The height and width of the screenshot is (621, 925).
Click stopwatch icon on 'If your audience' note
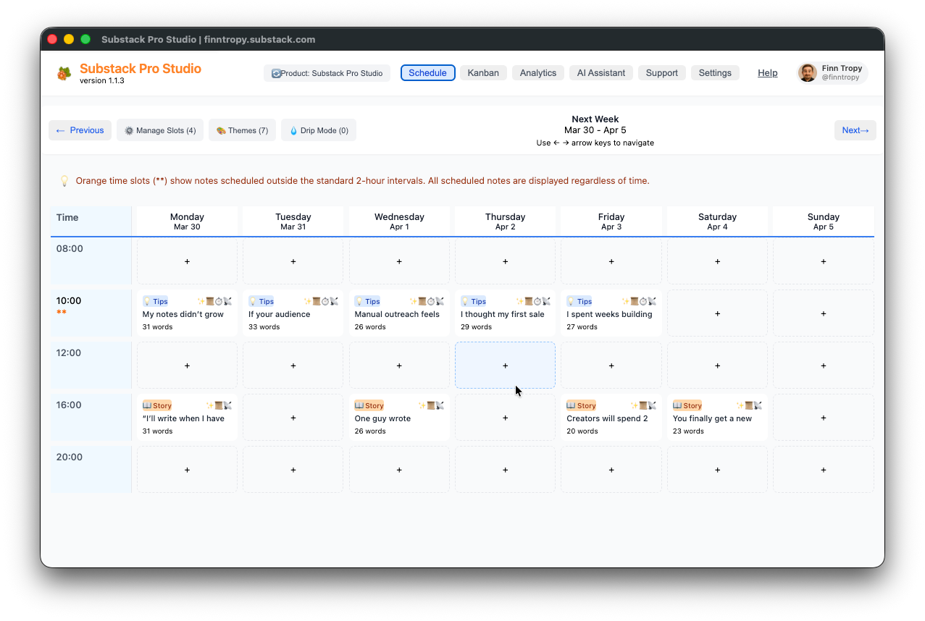(325, 301)
